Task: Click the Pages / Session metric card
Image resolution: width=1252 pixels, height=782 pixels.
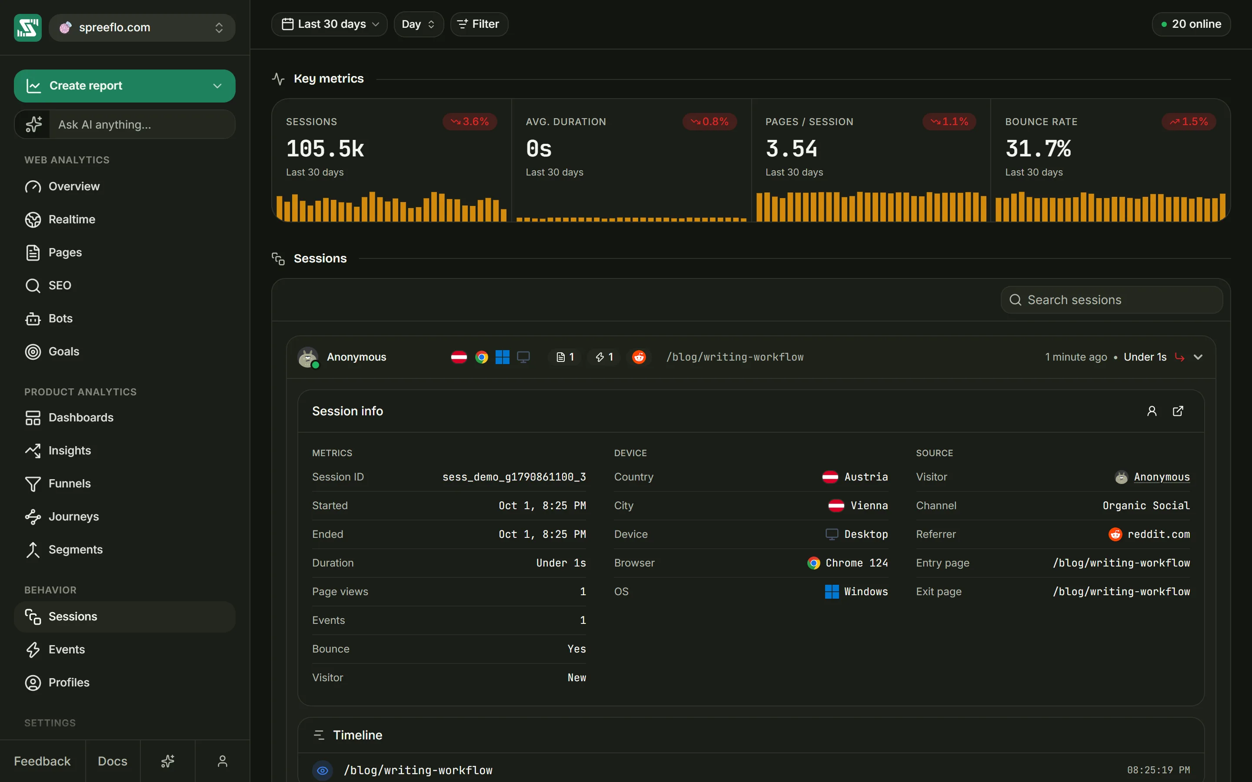Action: pos(871,160)
